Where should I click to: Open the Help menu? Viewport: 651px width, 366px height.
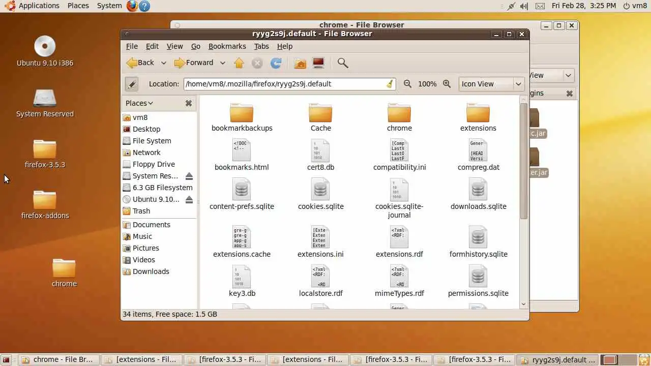[x=285, y=46]
